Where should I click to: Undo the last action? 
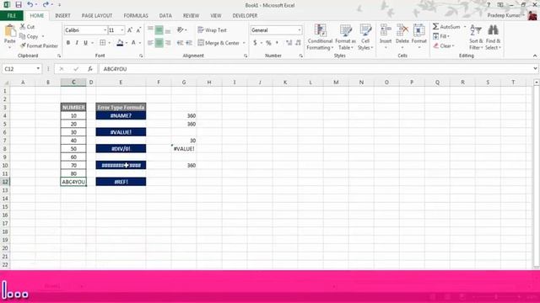pyautogui.click(x=30, y=4)
